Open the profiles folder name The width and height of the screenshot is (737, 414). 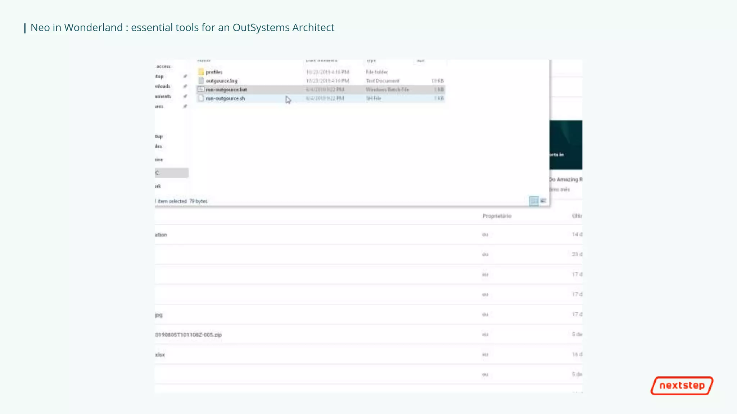click(214, 72)
